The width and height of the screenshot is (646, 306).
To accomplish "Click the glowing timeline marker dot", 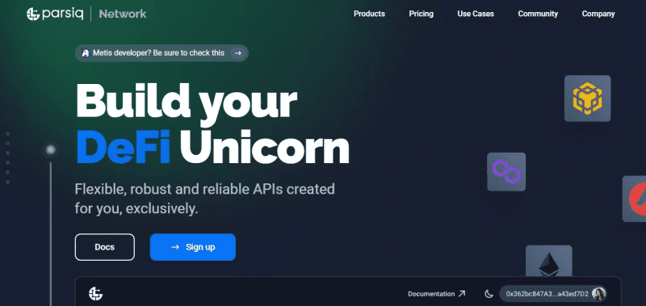I will click(x=51, y=149).
